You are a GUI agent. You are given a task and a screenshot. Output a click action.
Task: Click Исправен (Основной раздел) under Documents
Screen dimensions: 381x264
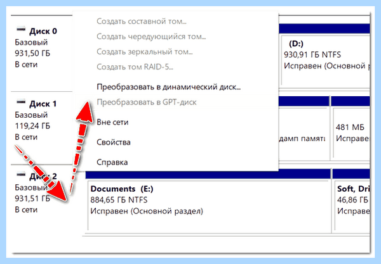147,211
